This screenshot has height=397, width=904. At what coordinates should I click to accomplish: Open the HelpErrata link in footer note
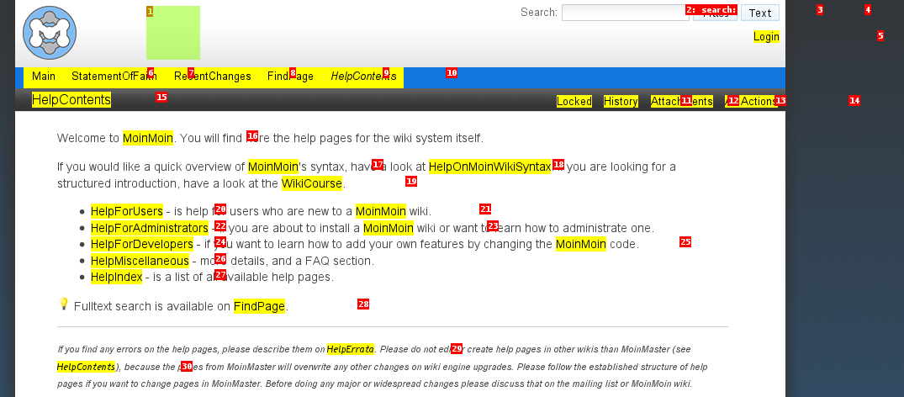351,350
